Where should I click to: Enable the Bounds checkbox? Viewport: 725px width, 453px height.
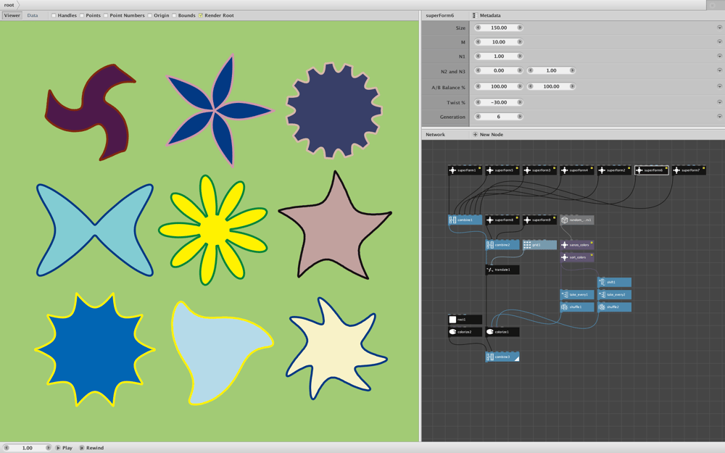[174, 16]
